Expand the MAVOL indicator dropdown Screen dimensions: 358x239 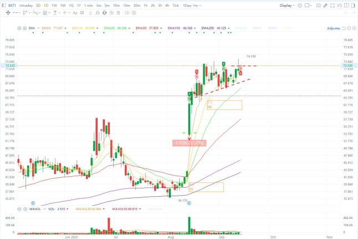pyautogui.click(x=45, y=209)
